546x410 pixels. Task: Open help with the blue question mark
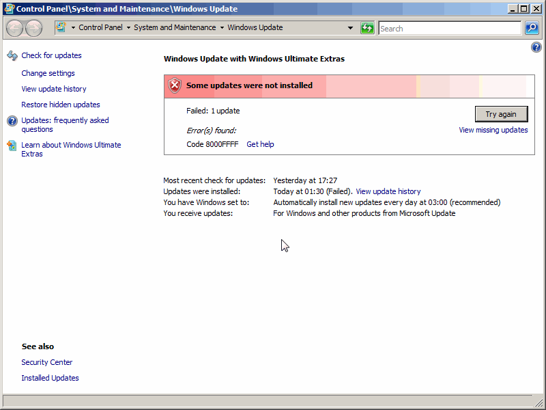click(x=536, y=47)
